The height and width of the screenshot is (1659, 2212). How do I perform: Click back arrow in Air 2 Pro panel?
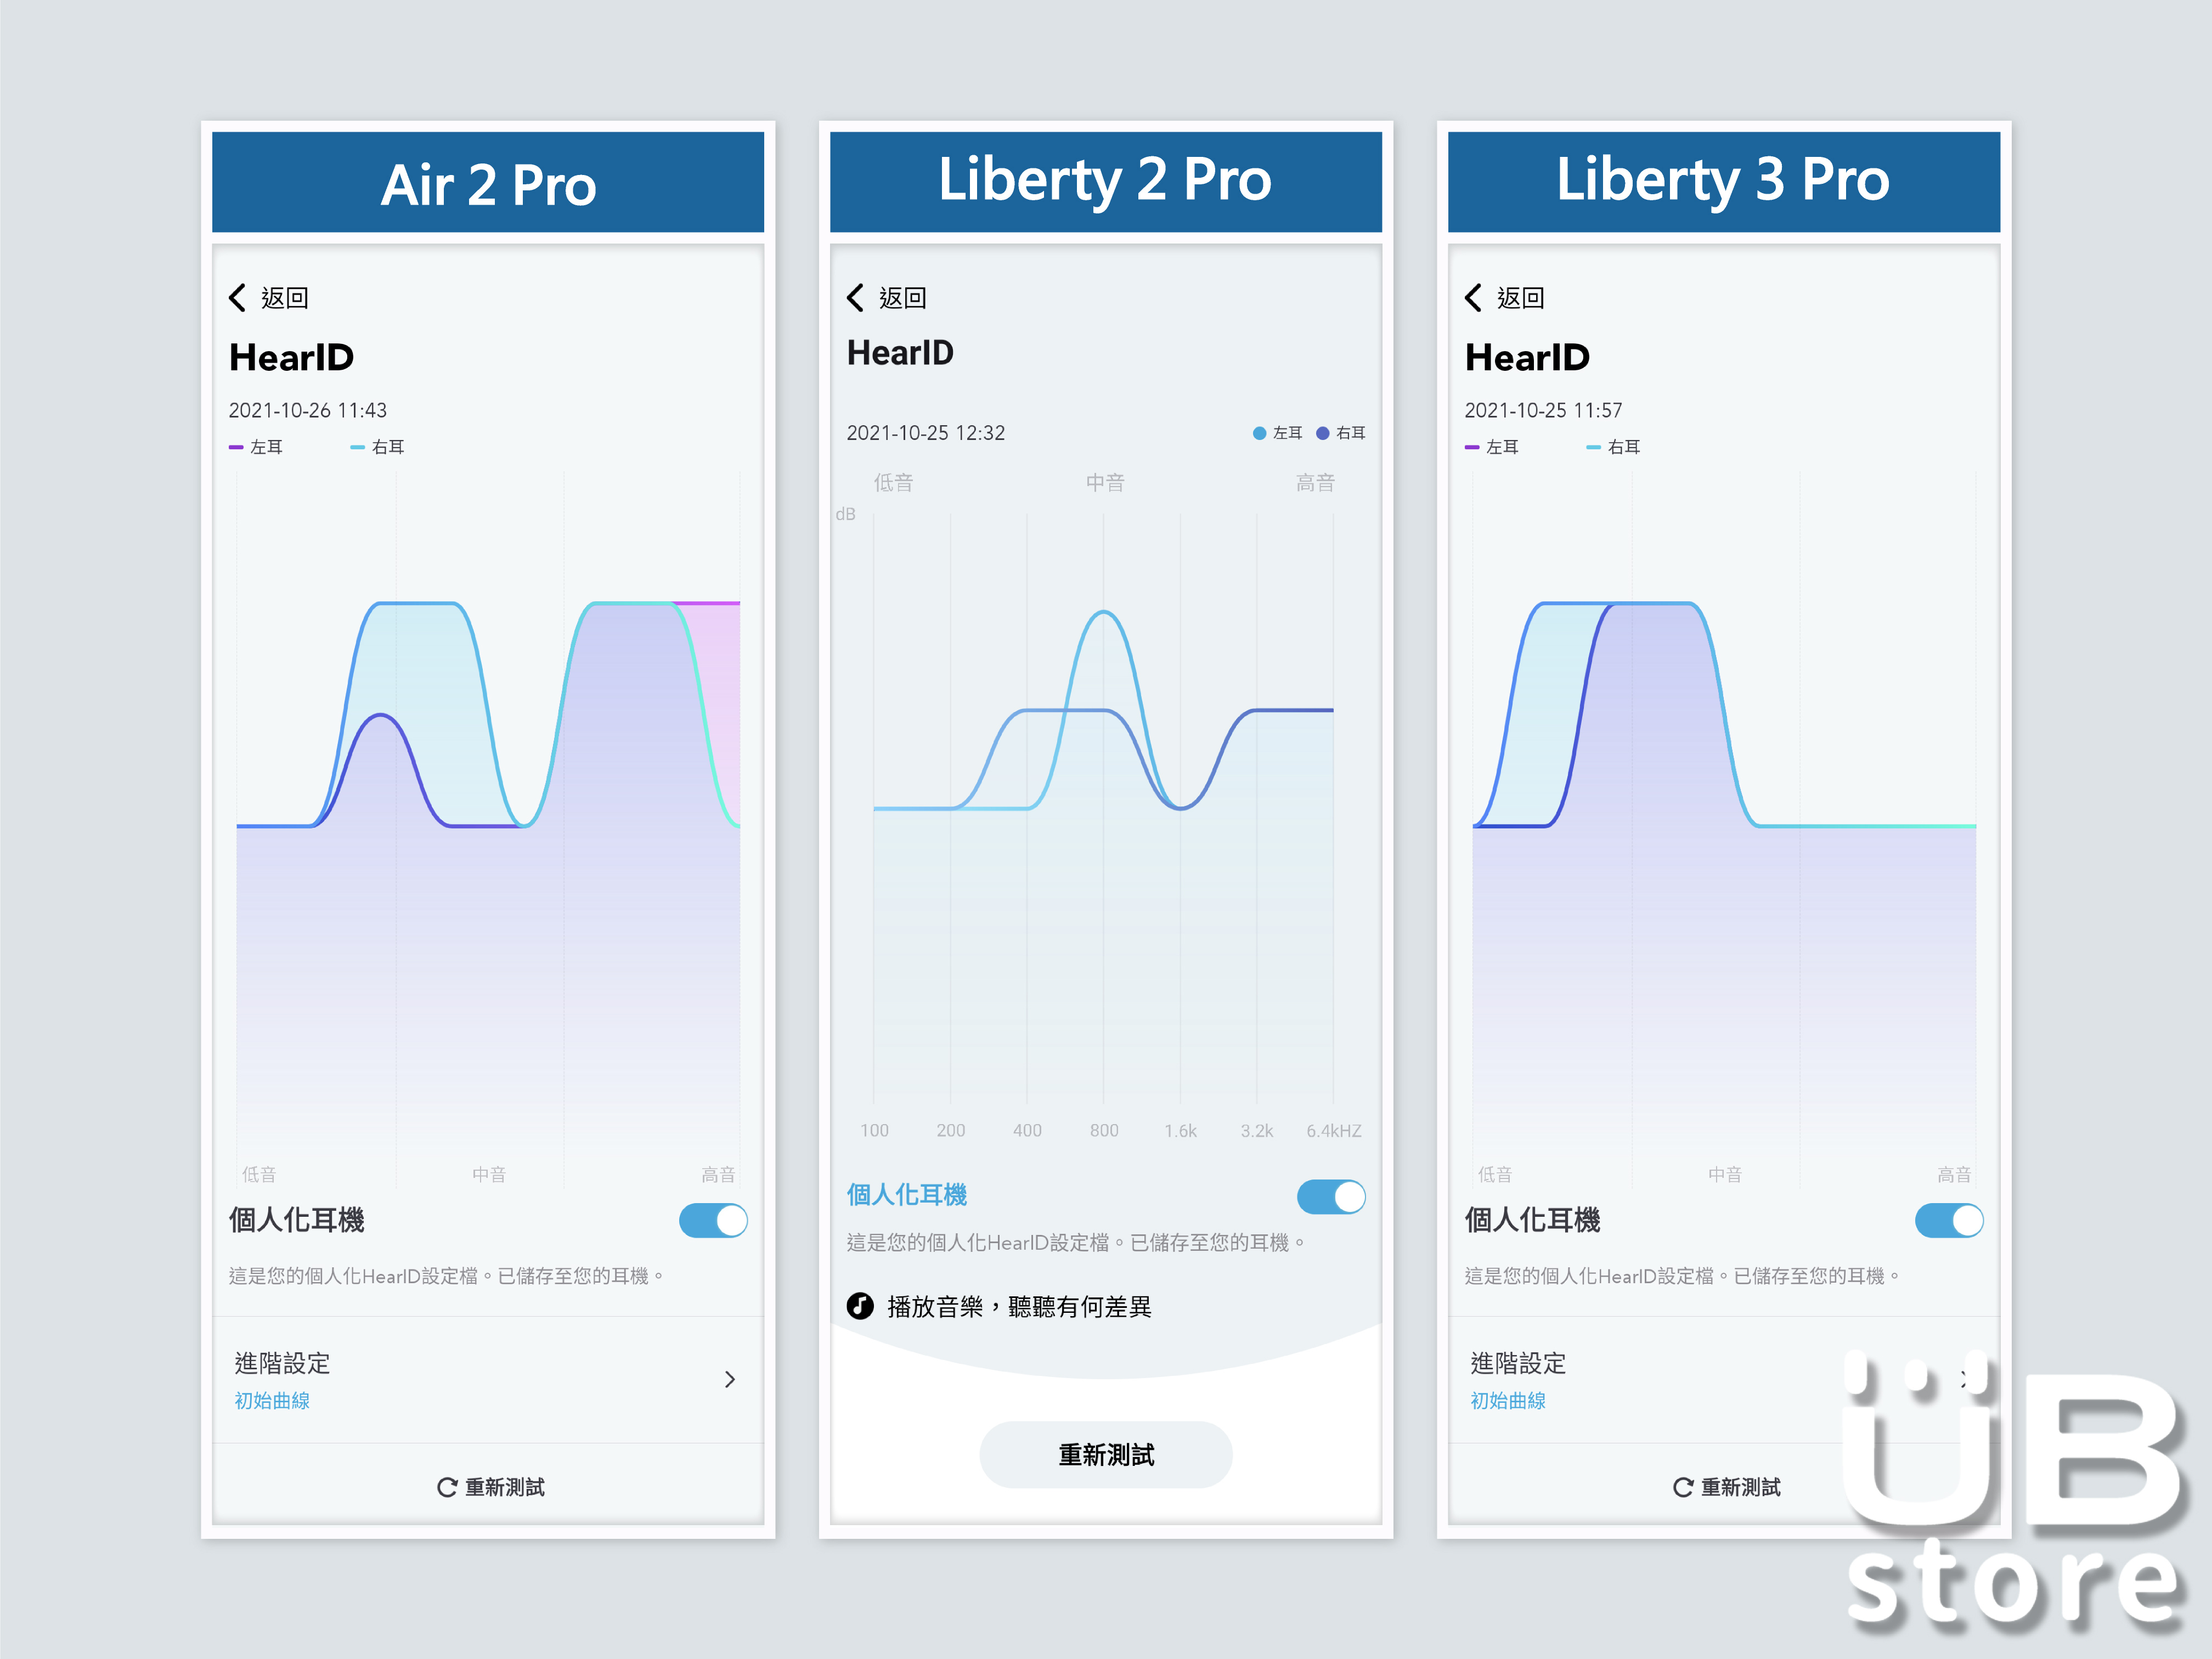(238, 297)
